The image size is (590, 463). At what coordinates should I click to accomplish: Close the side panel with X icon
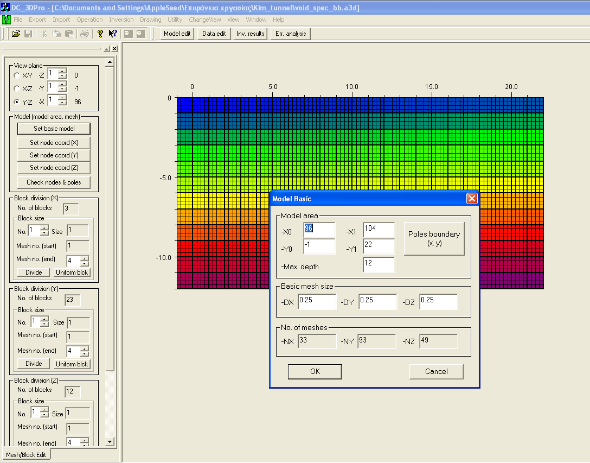point(114,49)
